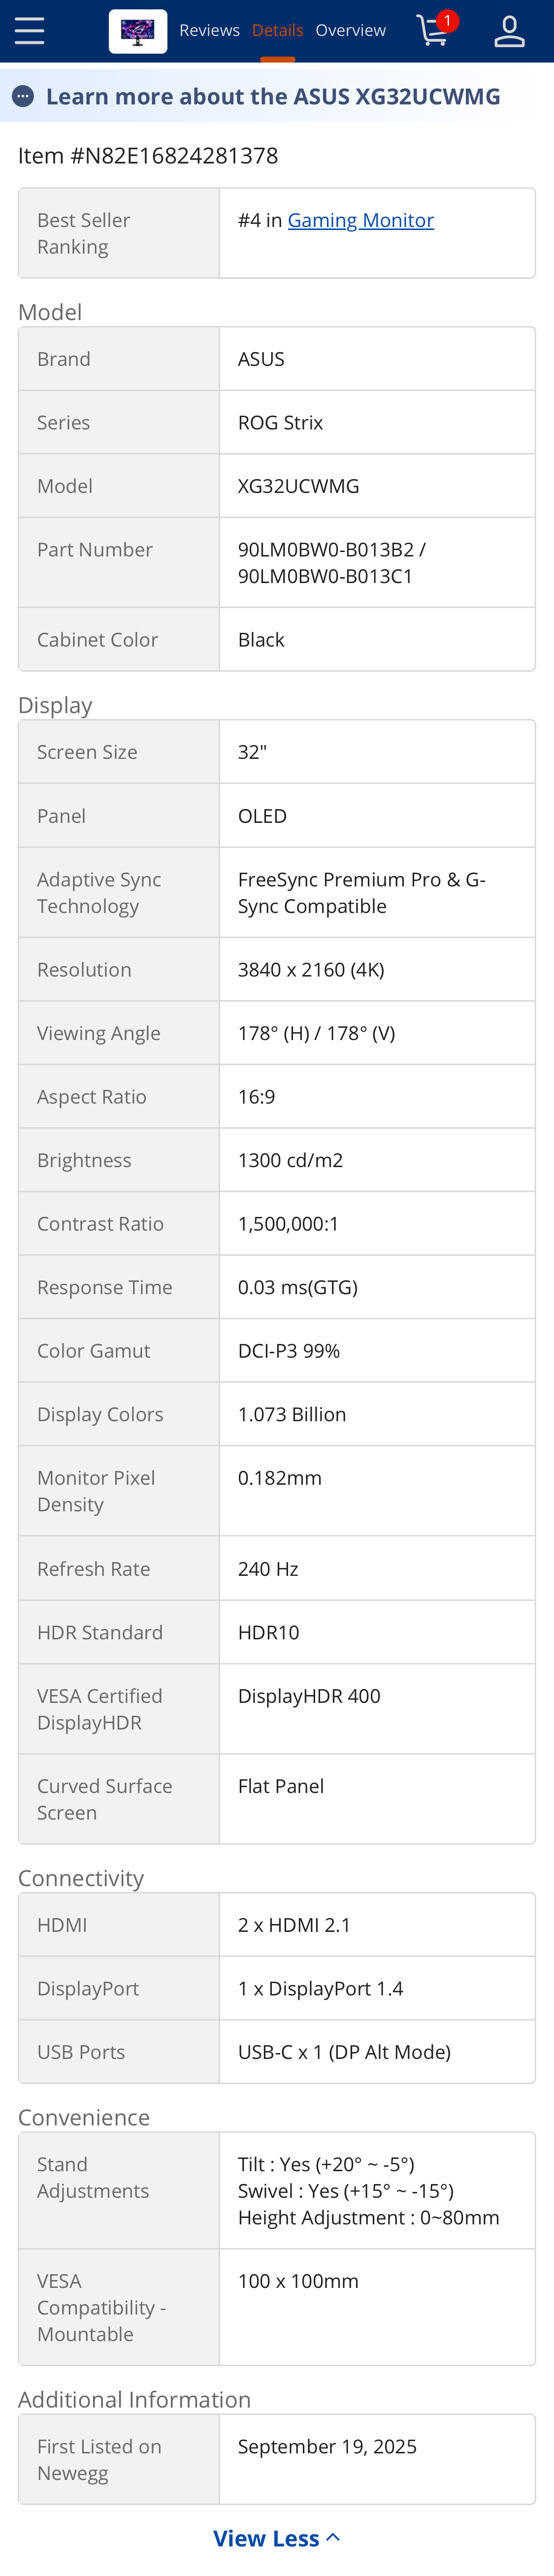The height and width of the screenshot is (2576, 554).
Task: Click the 240 Hz refresh rate value
Action: tap(268, 1569)
